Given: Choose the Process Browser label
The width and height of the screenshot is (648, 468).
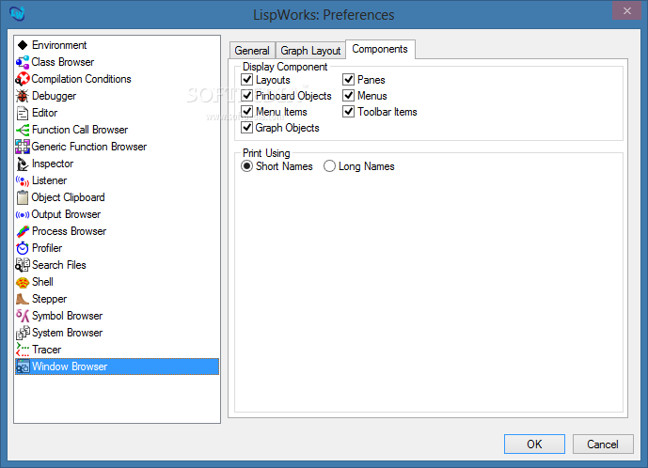Looking at the screenshot, I should (x=69, y=231).
